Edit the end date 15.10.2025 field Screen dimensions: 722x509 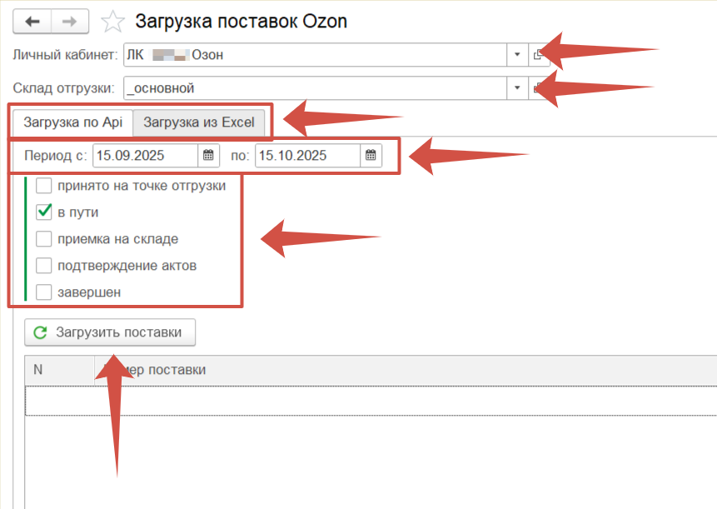307,155
